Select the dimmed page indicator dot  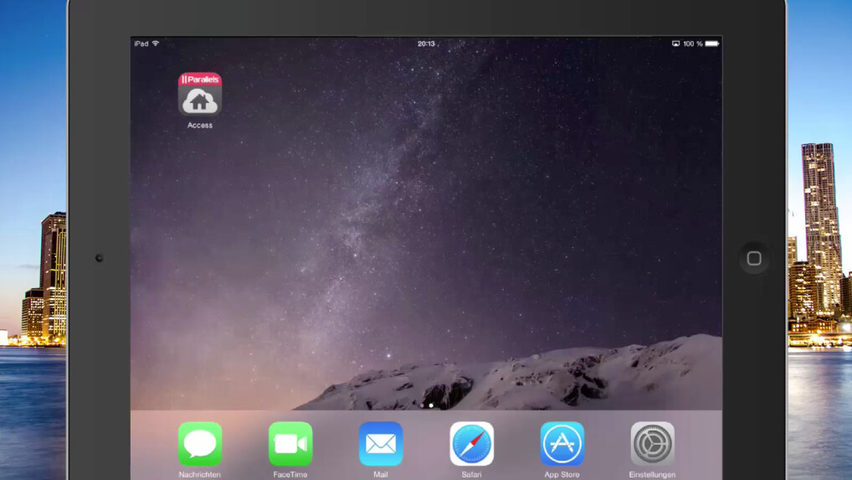[x=421, y=405]
